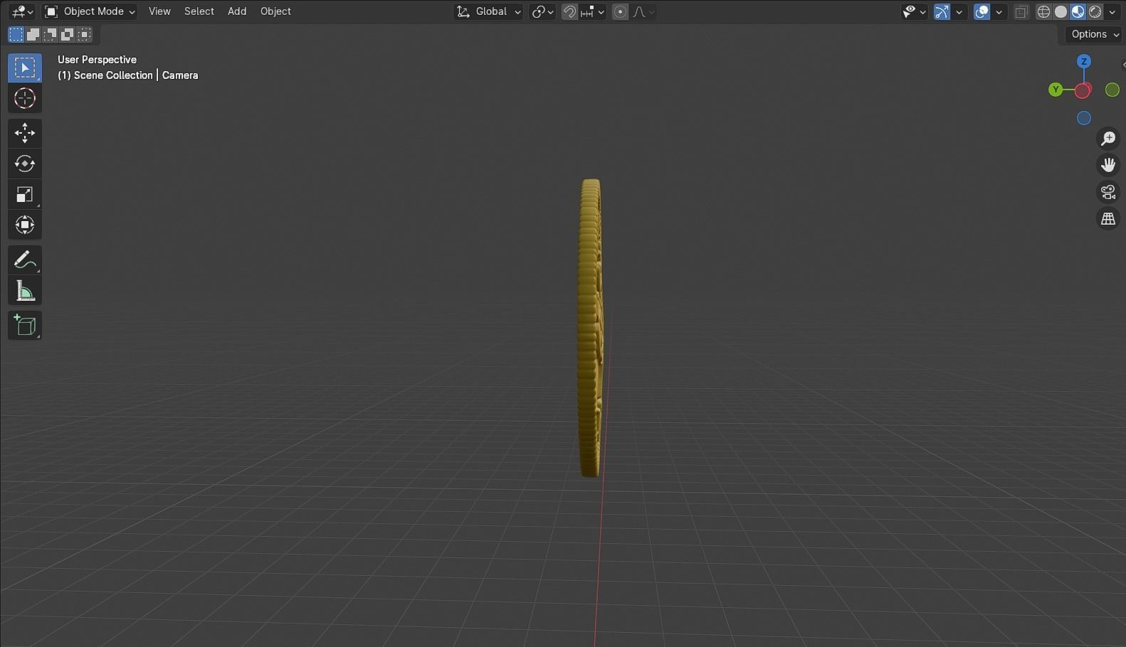Click the red X axis on gizmo
The height and width of the screenshot is (647, 1126).
click(1083, 90)
